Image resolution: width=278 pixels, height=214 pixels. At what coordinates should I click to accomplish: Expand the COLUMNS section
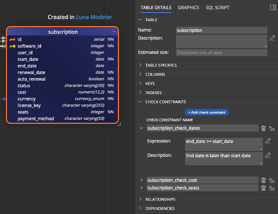point(140,74)
